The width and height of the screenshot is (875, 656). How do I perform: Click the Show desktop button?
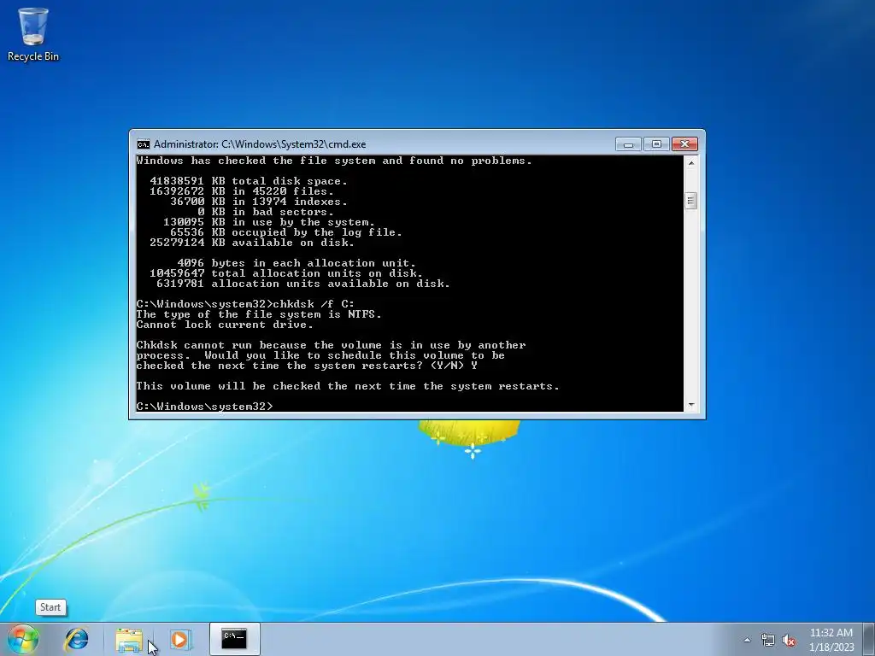coord(869,639)
